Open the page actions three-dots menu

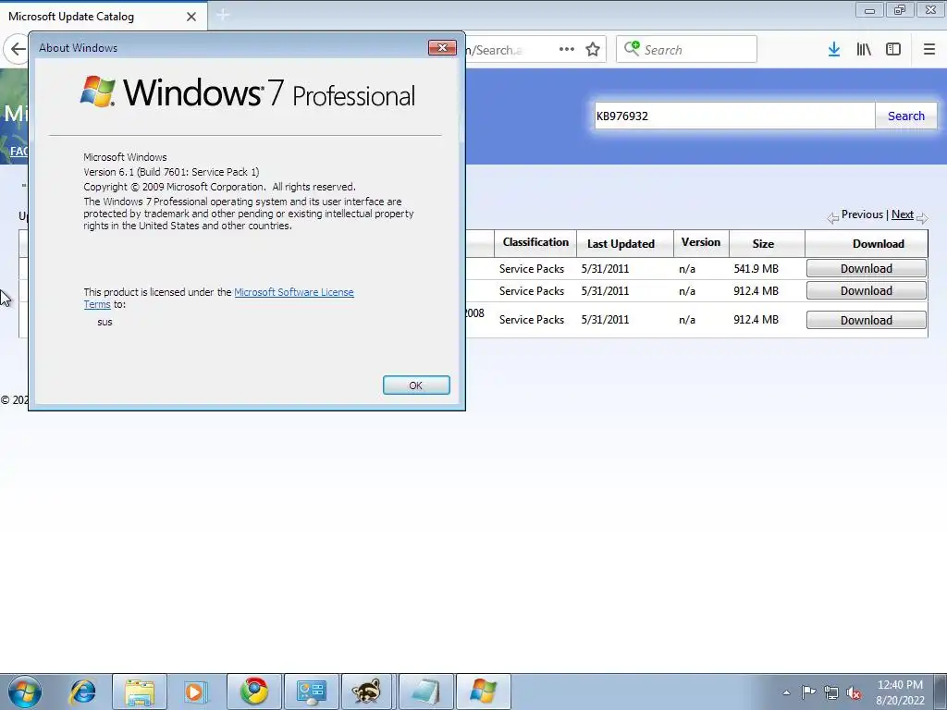click(x=567, y=50)
